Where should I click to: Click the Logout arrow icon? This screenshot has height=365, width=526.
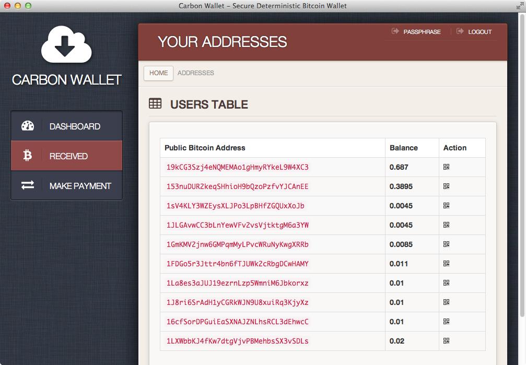pos(460,31)
